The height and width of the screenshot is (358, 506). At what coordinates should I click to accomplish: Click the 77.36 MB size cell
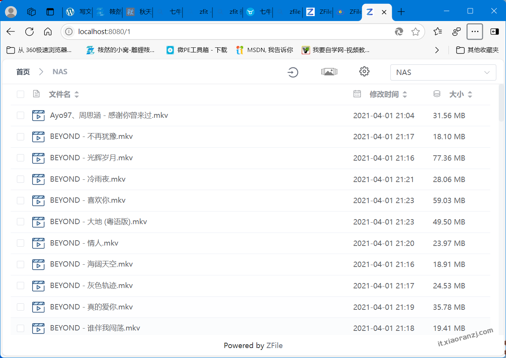tap(449, 158)
